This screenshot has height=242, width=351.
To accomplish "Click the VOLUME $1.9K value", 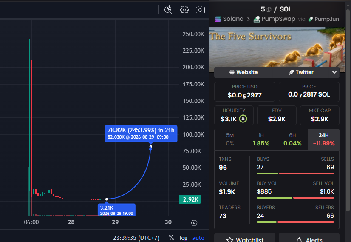I will 227,192.
